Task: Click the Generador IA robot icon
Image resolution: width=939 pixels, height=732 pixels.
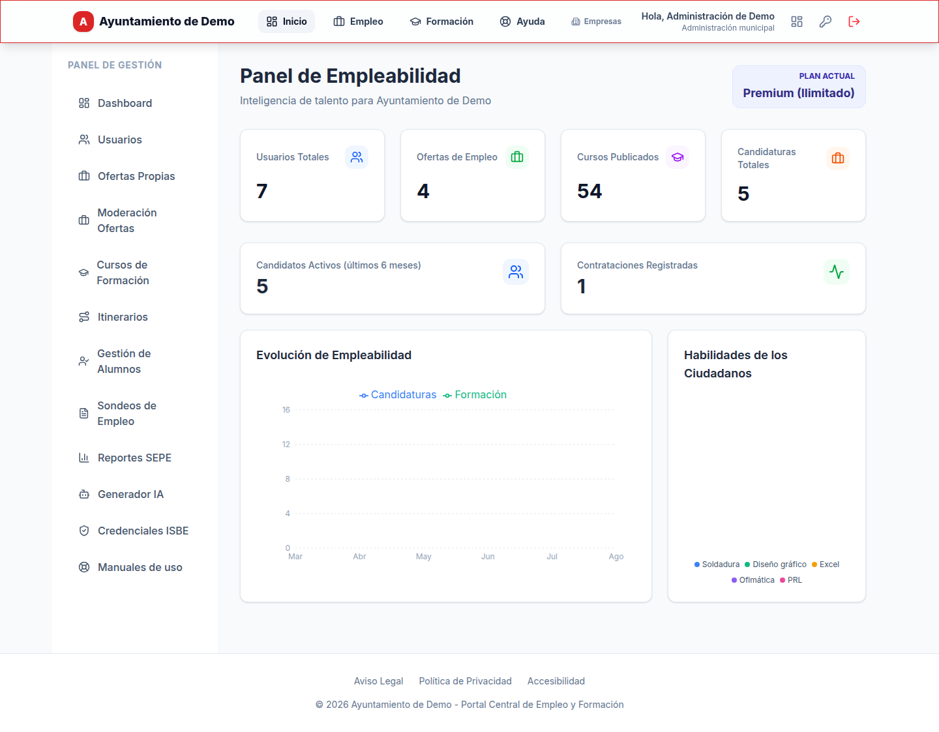Action: coord(84,494)
